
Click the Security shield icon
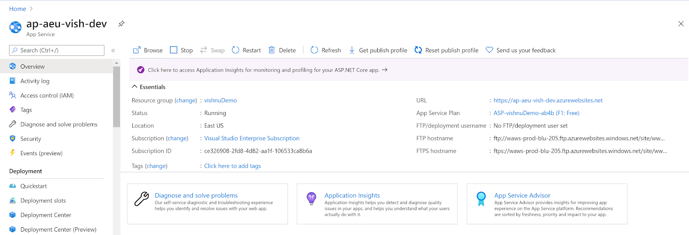(12, 139)
